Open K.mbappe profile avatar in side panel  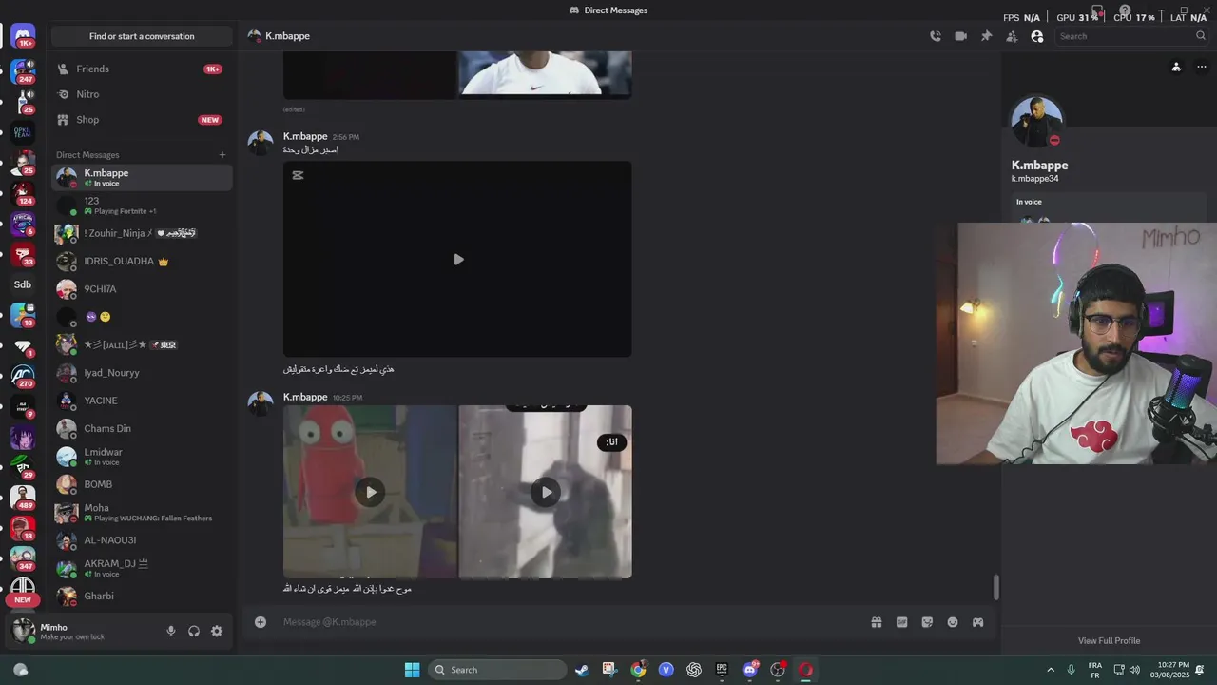(x=1036, y=121)
